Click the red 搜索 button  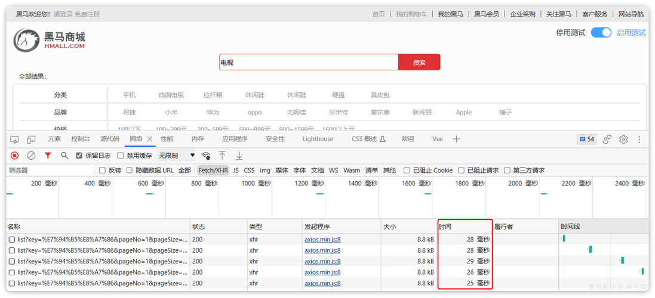pos(419,62)
